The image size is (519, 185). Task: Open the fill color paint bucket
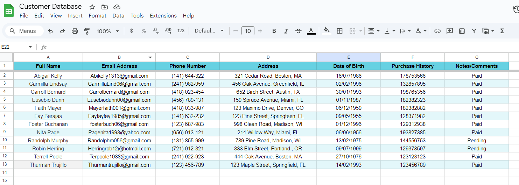(x=327, y=30)
